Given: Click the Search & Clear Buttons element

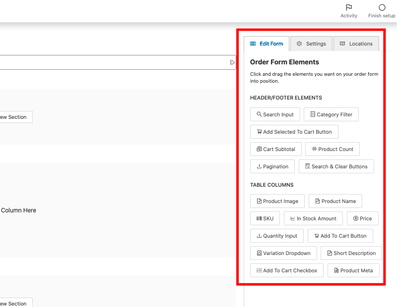Looking at the screenshot, I should [336, 166].
